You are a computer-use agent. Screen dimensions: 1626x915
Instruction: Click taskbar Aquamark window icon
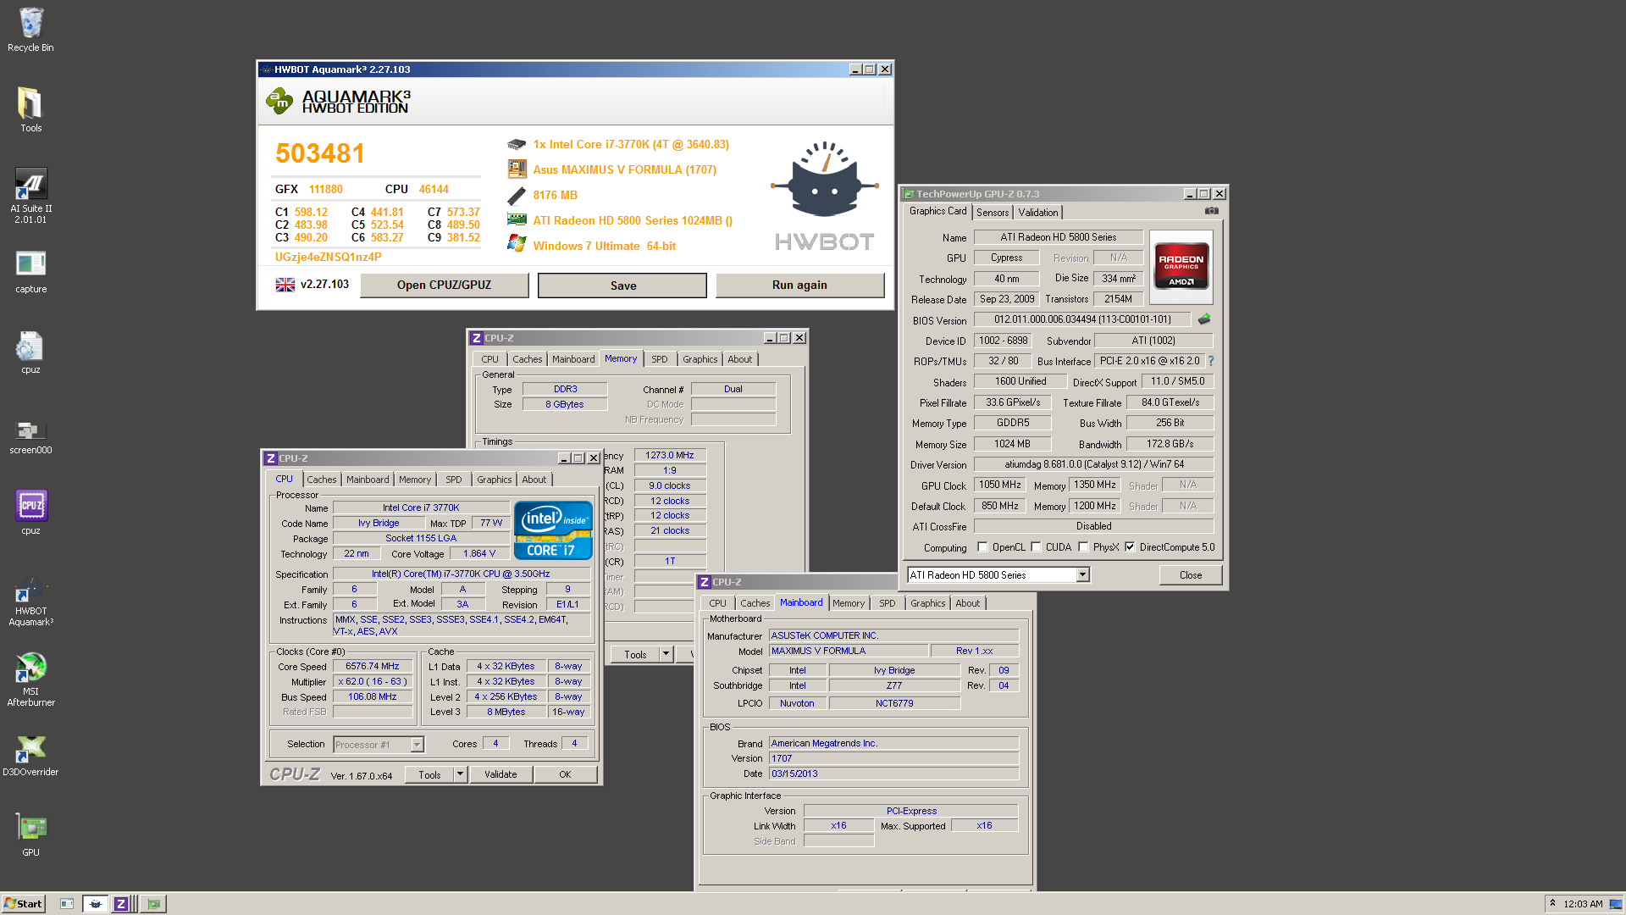click(96, 904)
